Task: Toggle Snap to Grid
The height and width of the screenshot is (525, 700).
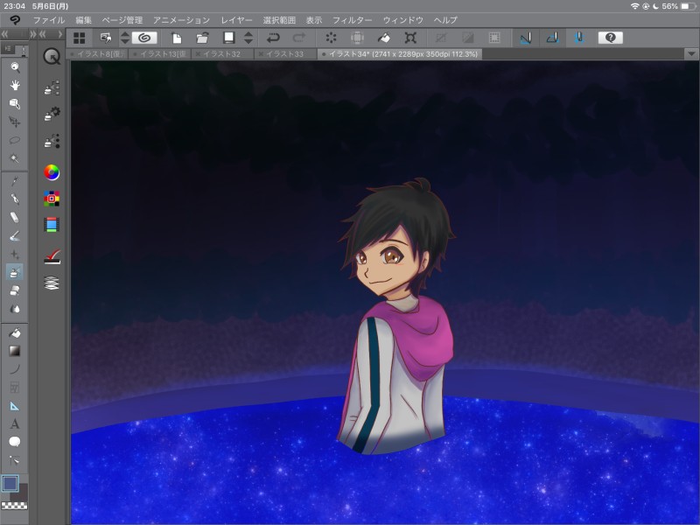Action: click(x=579, y=38)
